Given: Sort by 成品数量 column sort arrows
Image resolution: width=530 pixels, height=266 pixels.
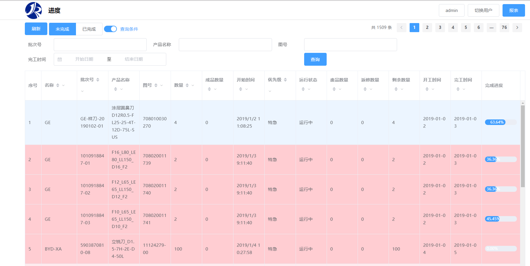Looking at the screenshot, I should click(x=209, y=89).
